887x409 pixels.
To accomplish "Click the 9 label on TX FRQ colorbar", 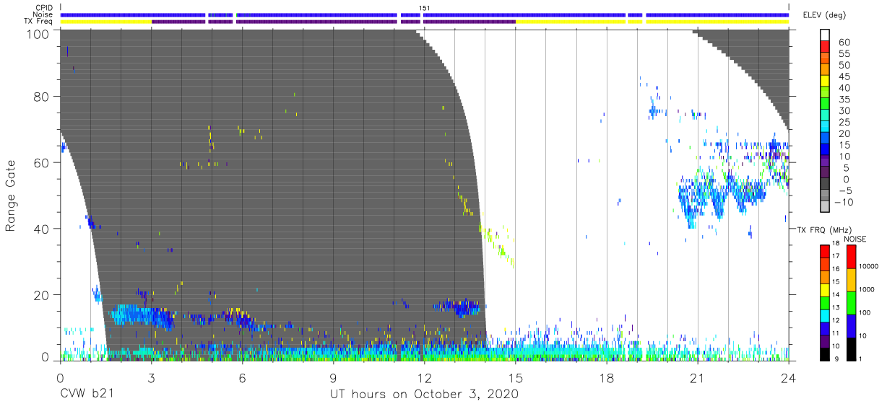I will 837,358.
